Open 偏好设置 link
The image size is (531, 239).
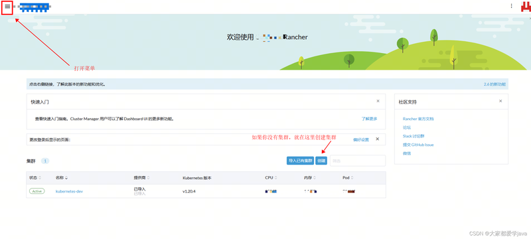361,139
